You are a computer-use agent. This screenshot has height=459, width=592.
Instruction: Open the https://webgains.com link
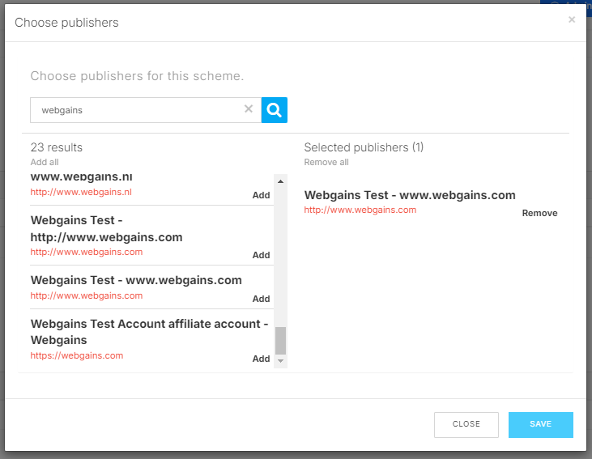click(77, 355)
